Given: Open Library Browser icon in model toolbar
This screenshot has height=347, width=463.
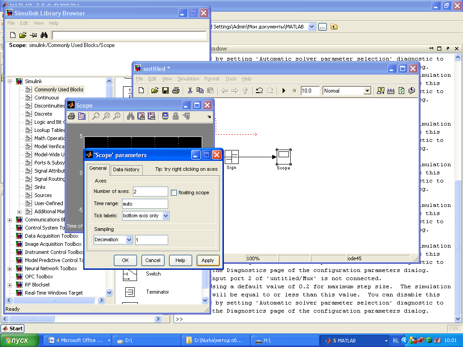Looking at the screenshot, I should coord(381,90).
